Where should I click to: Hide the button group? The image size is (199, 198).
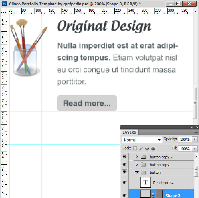tap(124, 172)
